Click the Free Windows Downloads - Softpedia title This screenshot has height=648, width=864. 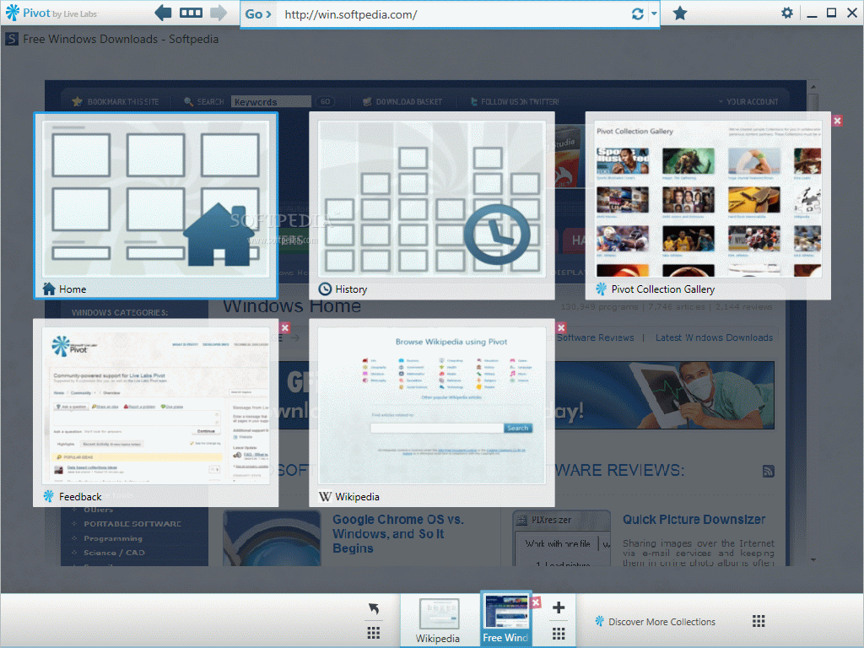coord(121,39)
